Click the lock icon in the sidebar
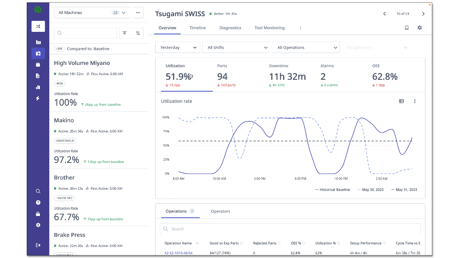Viewport: 459px width, 258px height. (x=38, y=214)
